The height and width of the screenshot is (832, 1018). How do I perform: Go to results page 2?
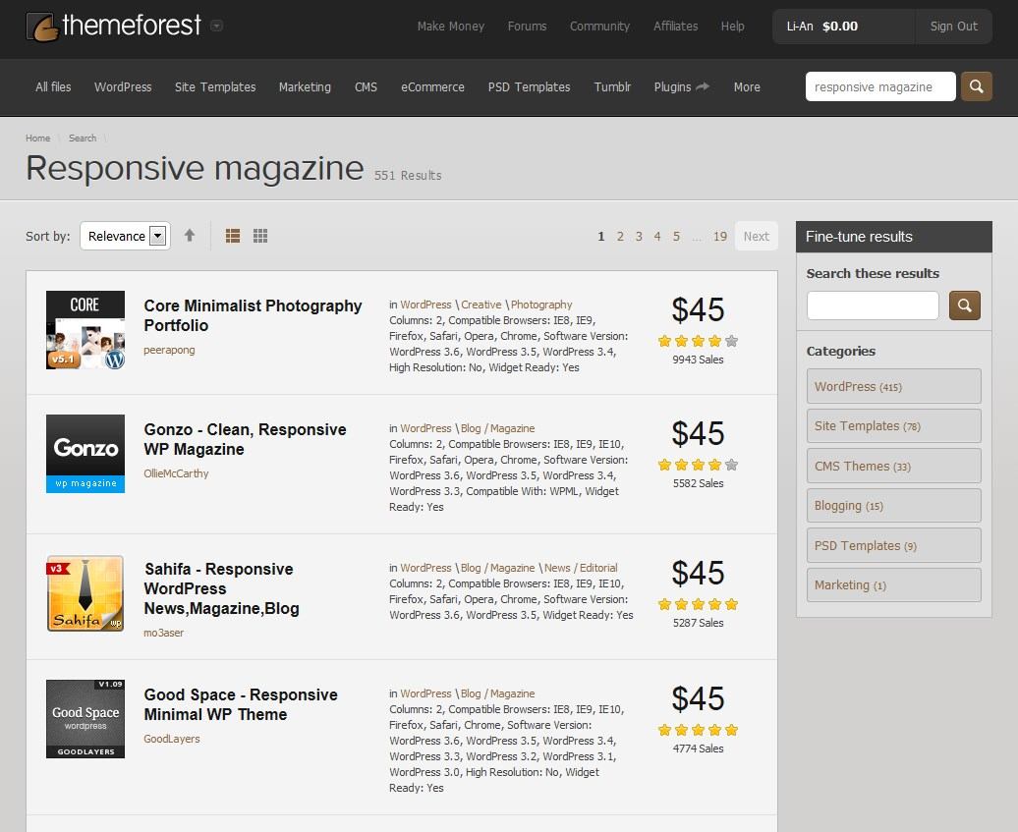click(x=620, y=236)
